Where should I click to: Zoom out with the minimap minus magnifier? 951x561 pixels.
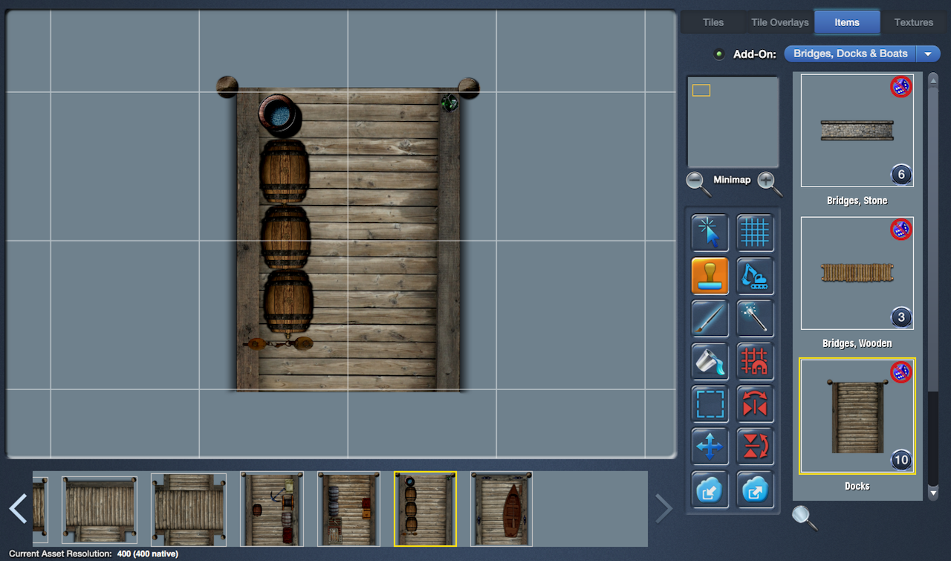pyautogui.click(x=698, y=182)
